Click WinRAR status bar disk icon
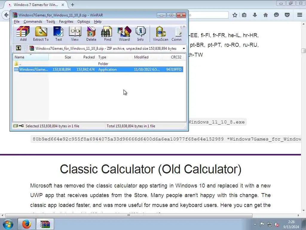 [16, 126]
